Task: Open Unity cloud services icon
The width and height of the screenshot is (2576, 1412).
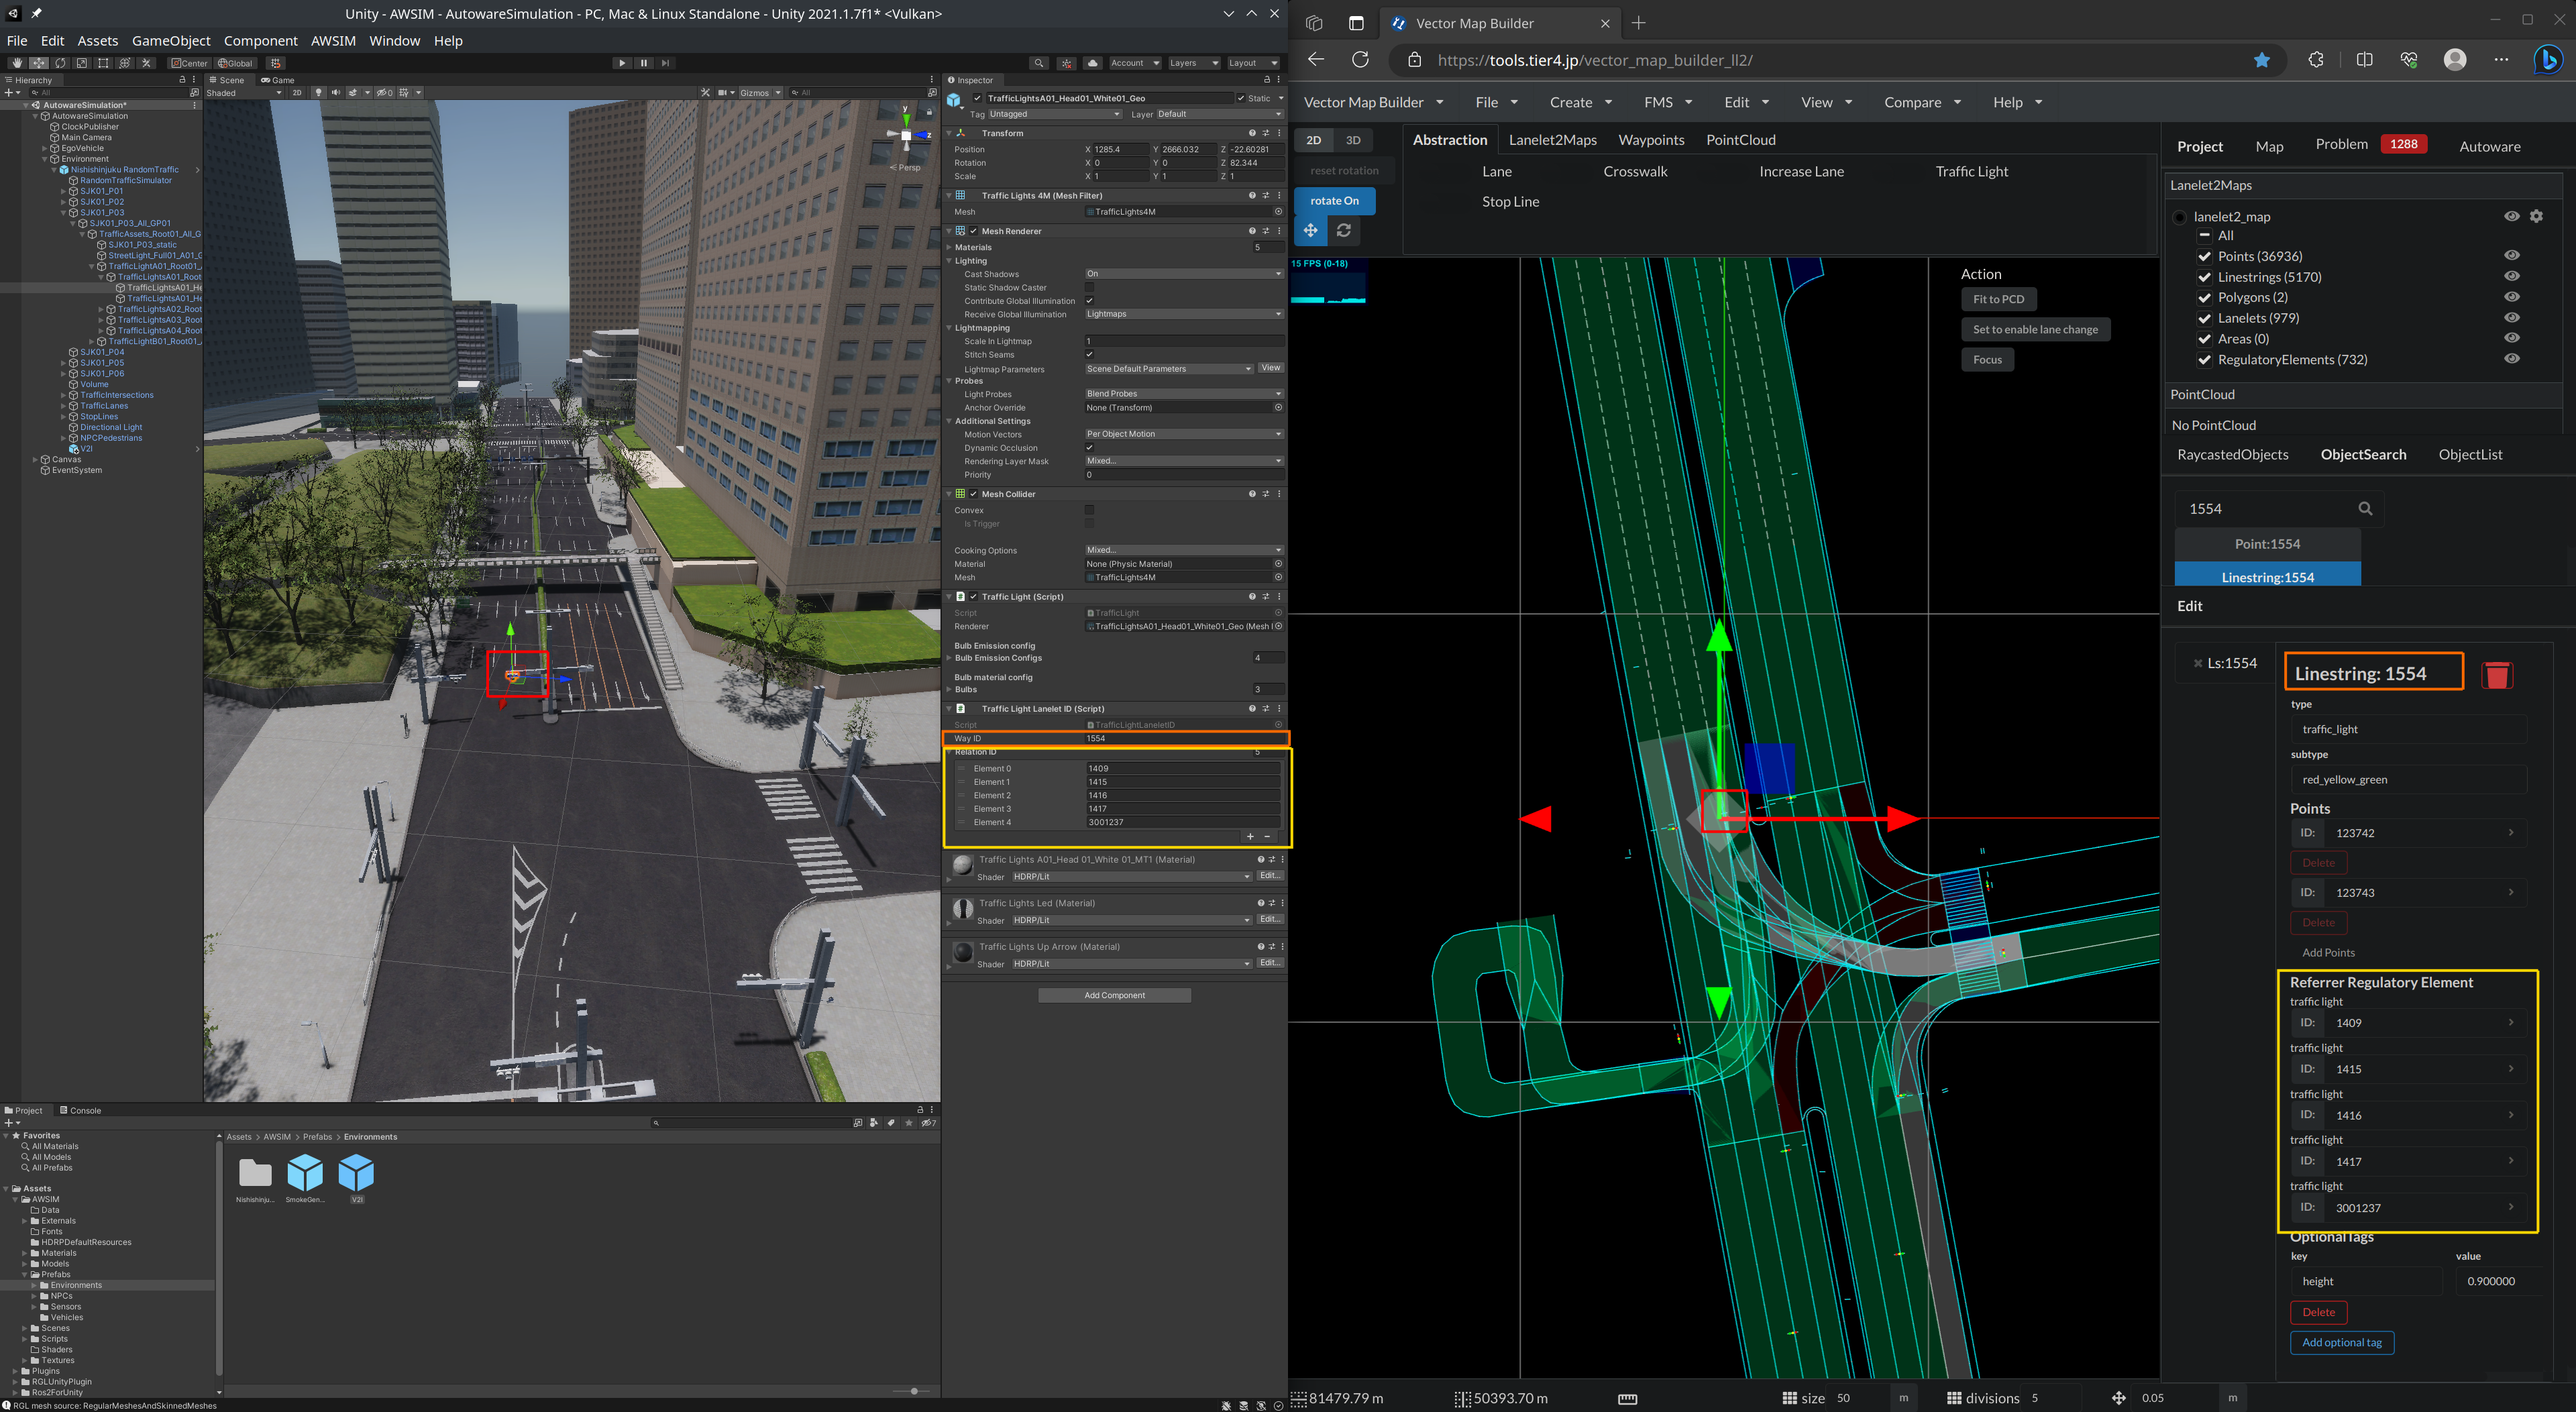Action: tap(1093, 63)
